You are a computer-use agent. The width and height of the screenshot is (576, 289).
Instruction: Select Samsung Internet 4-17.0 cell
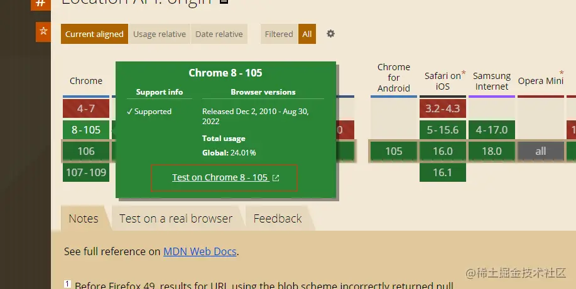pos(492,130)
